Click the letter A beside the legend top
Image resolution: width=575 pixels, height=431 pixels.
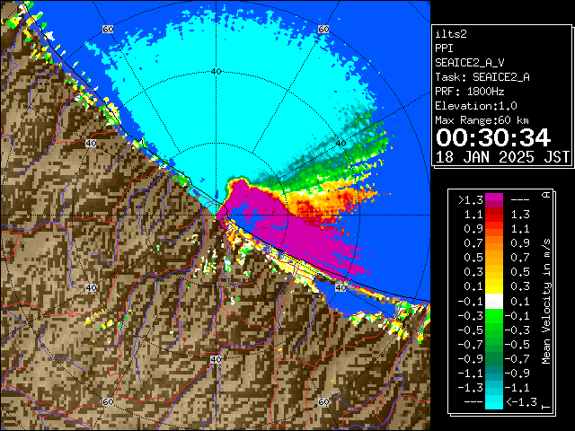point(546,195)
